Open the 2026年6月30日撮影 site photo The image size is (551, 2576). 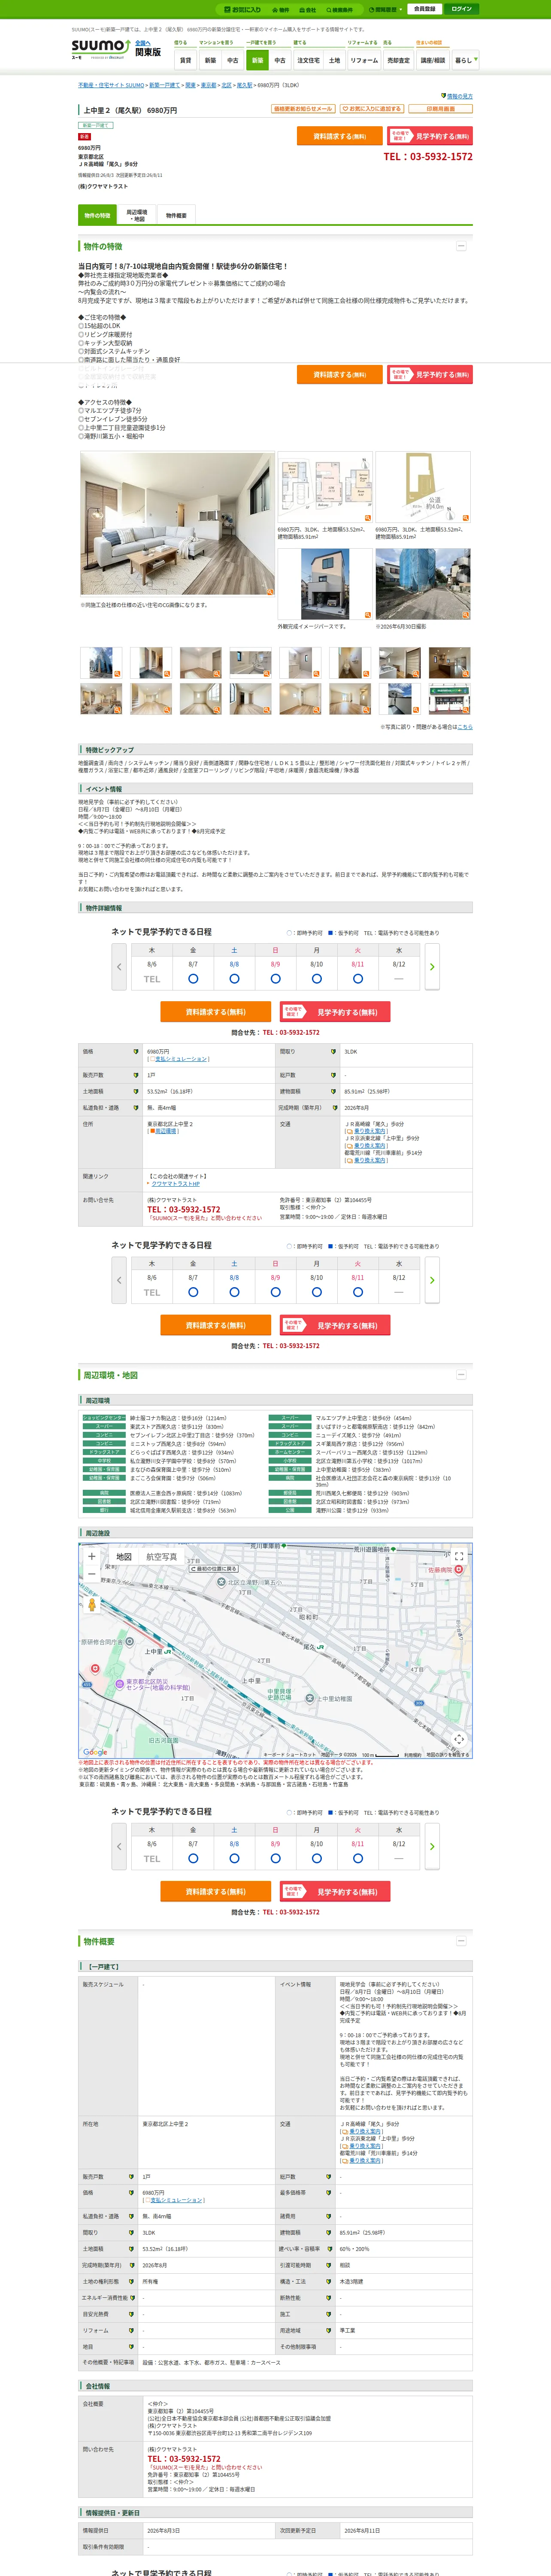coord(423,584)
